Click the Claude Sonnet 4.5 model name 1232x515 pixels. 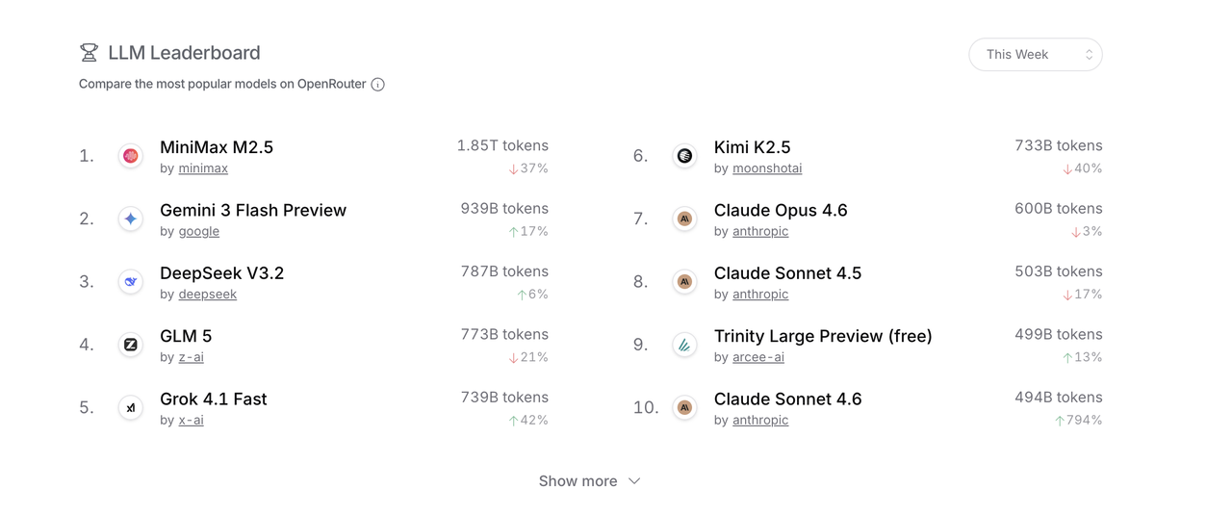coord(787,273)
